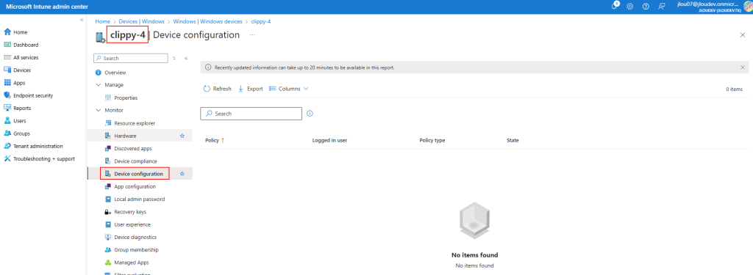Click the Logged in user column header

point(329,140)
